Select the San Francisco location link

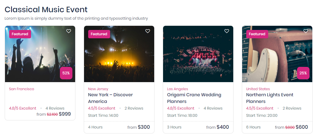(22, 89)
